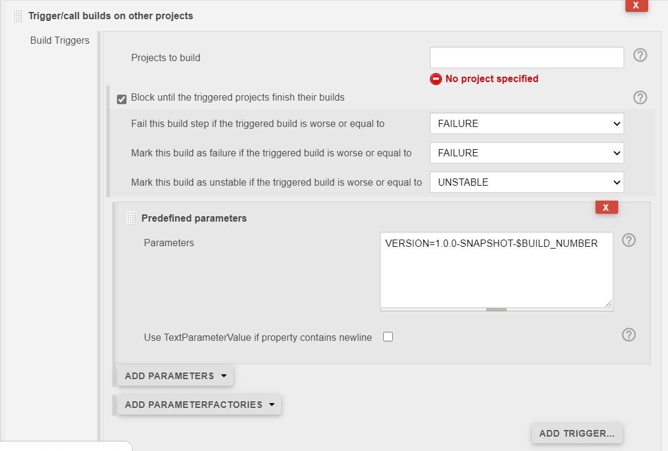Enable Use TextParameterValue if property contains newline
The height and width of the screenshot is (451, 668).
388,337
